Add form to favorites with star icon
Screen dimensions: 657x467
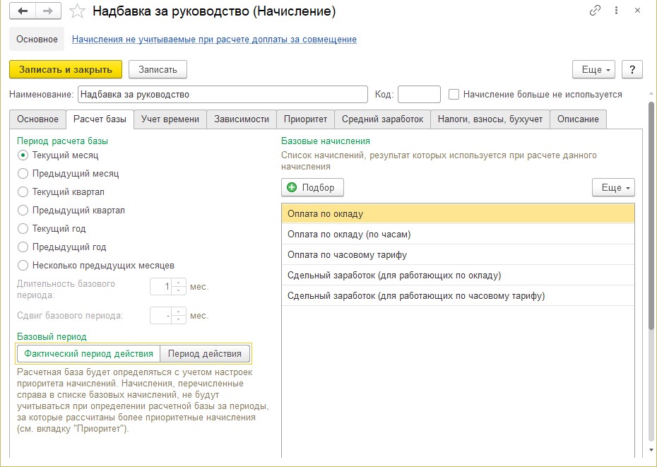point(77,11)
